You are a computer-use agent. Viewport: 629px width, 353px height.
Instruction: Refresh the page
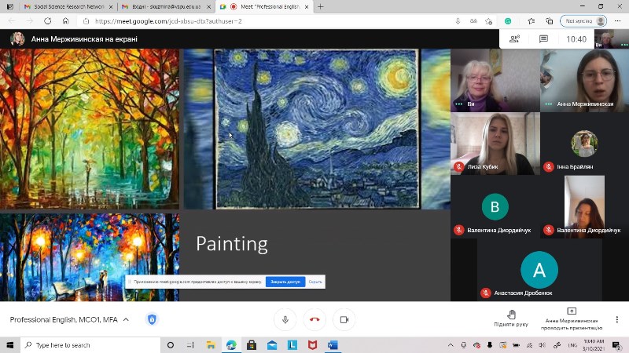(x=48, y=21)
